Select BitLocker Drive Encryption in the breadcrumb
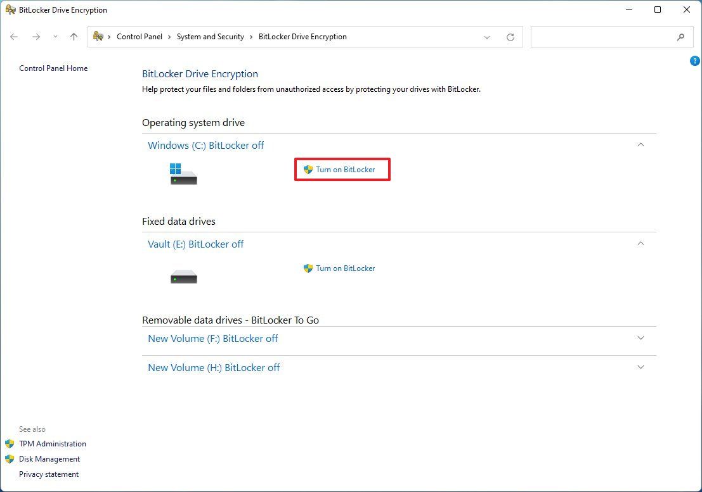Image resolution: width=702 pixels, height=492 pixels. click(302, 37)
